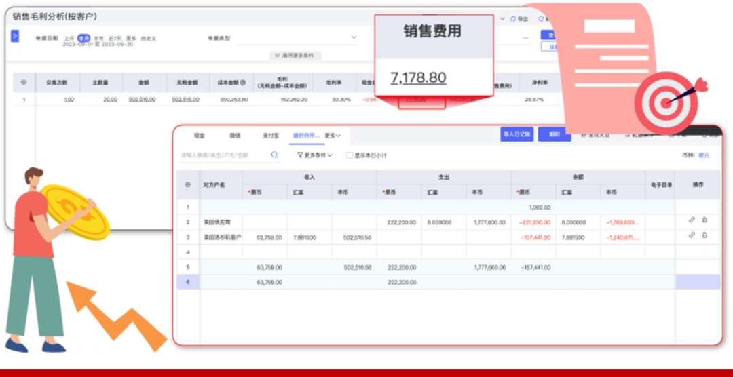Click the 支出 column group header
This screenshot has width=733, height=377.
click(x=444, y=178)
